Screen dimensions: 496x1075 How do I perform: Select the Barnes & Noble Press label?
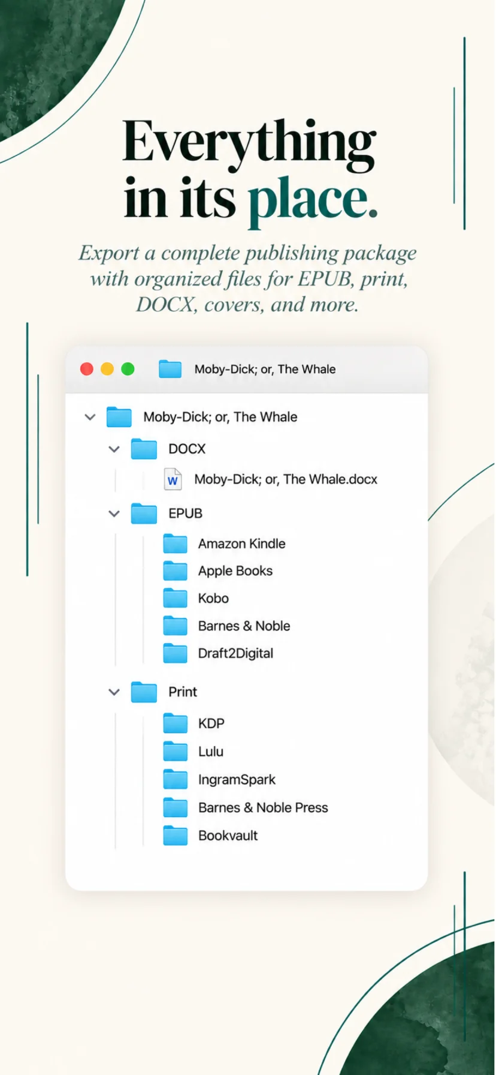click(264, 807)
